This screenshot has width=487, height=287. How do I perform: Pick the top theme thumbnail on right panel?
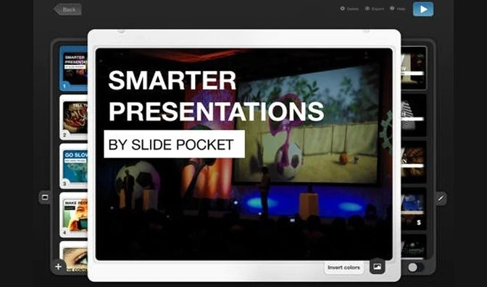[x=414, y=68]
